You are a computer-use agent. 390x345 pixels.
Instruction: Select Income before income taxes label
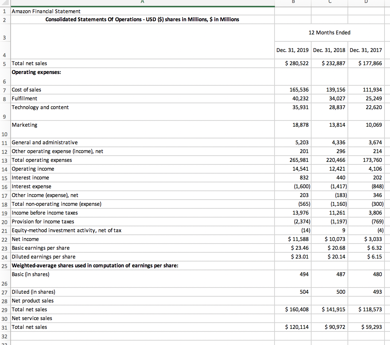coord(44,213)
